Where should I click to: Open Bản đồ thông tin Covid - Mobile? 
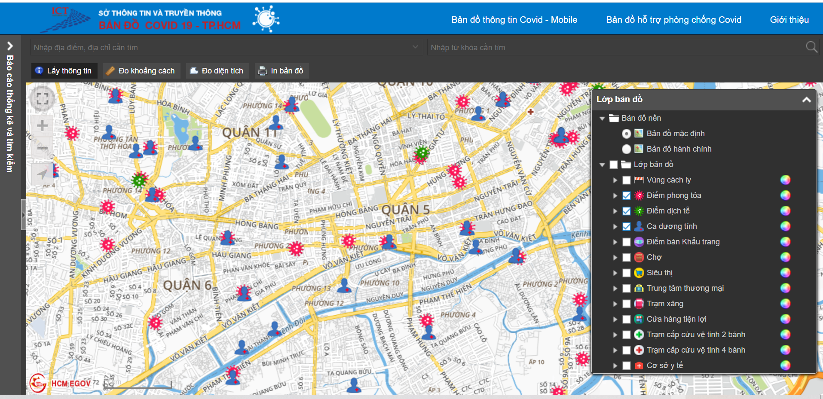coord(514,20)
